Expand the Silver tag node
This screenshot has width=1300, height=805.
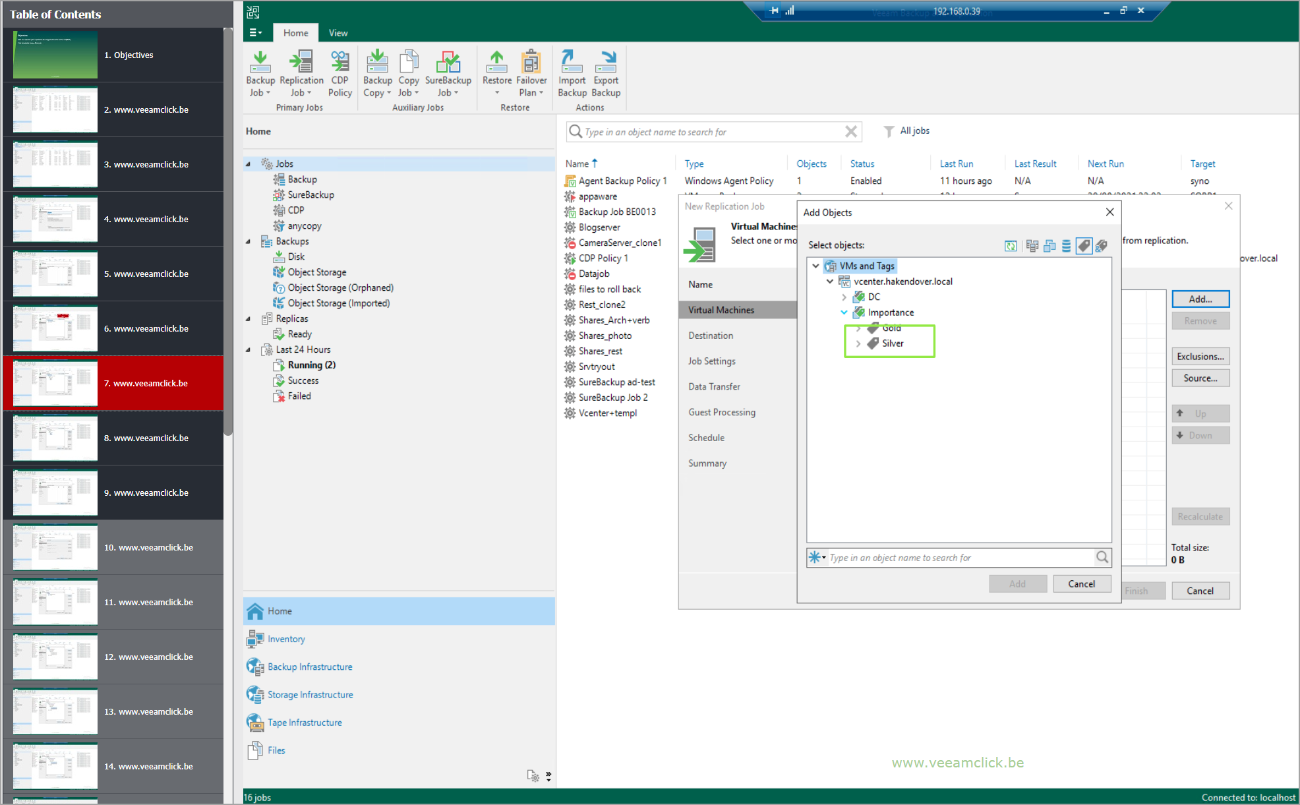click(858, 343)
